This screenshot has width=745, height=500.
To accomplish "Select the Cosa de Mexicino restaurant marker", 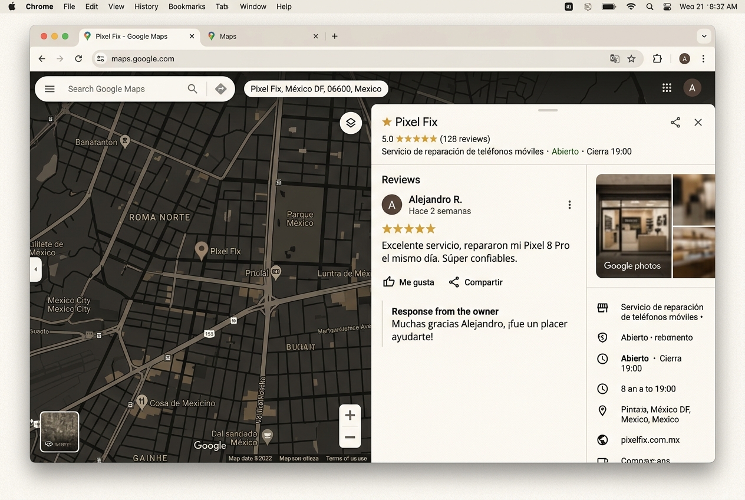I will [x=141, y=402].
